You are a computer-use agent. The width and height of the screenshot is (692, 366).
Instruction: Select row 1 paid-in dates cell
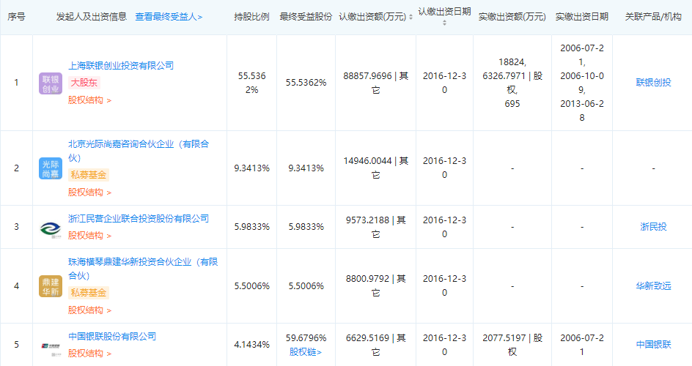point(581,83)
